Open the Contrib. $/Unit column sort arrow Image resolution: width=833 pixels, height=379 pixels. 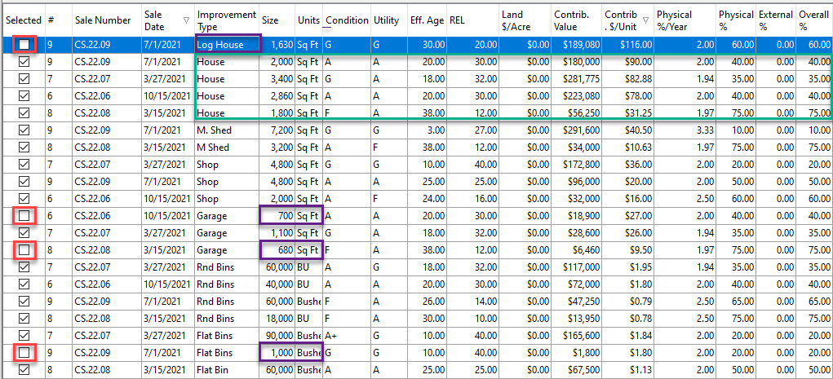tap(645, 20)
